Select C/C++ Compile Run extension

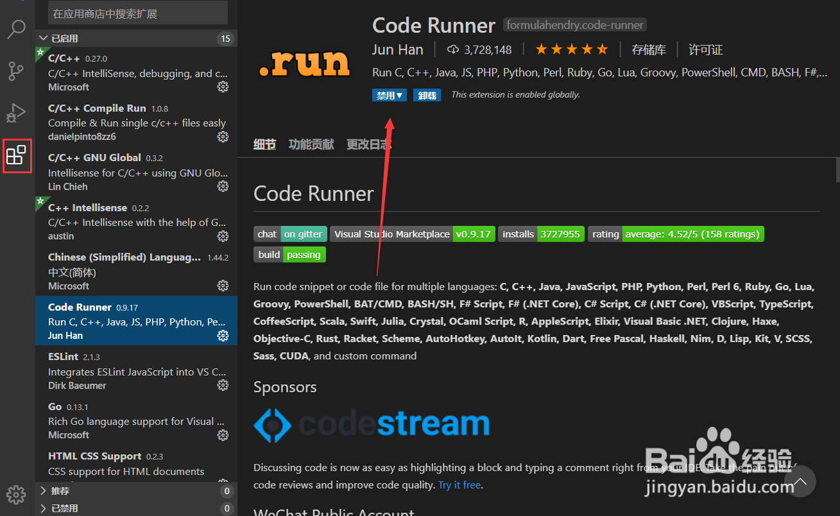tap(136, 122)
